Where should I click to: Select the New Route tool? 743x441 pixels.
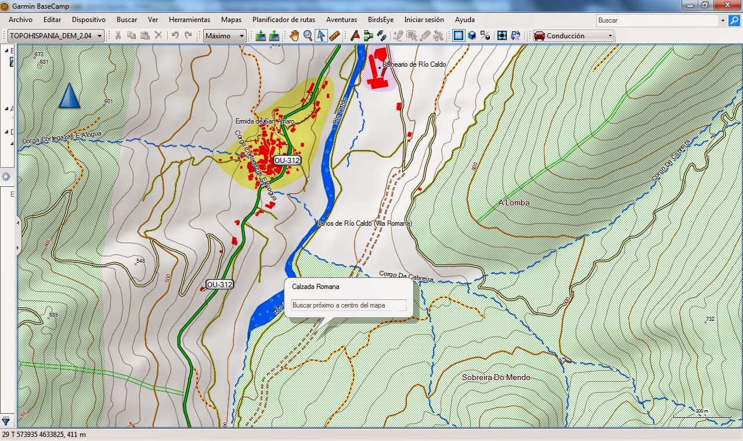tap(368, 36)
